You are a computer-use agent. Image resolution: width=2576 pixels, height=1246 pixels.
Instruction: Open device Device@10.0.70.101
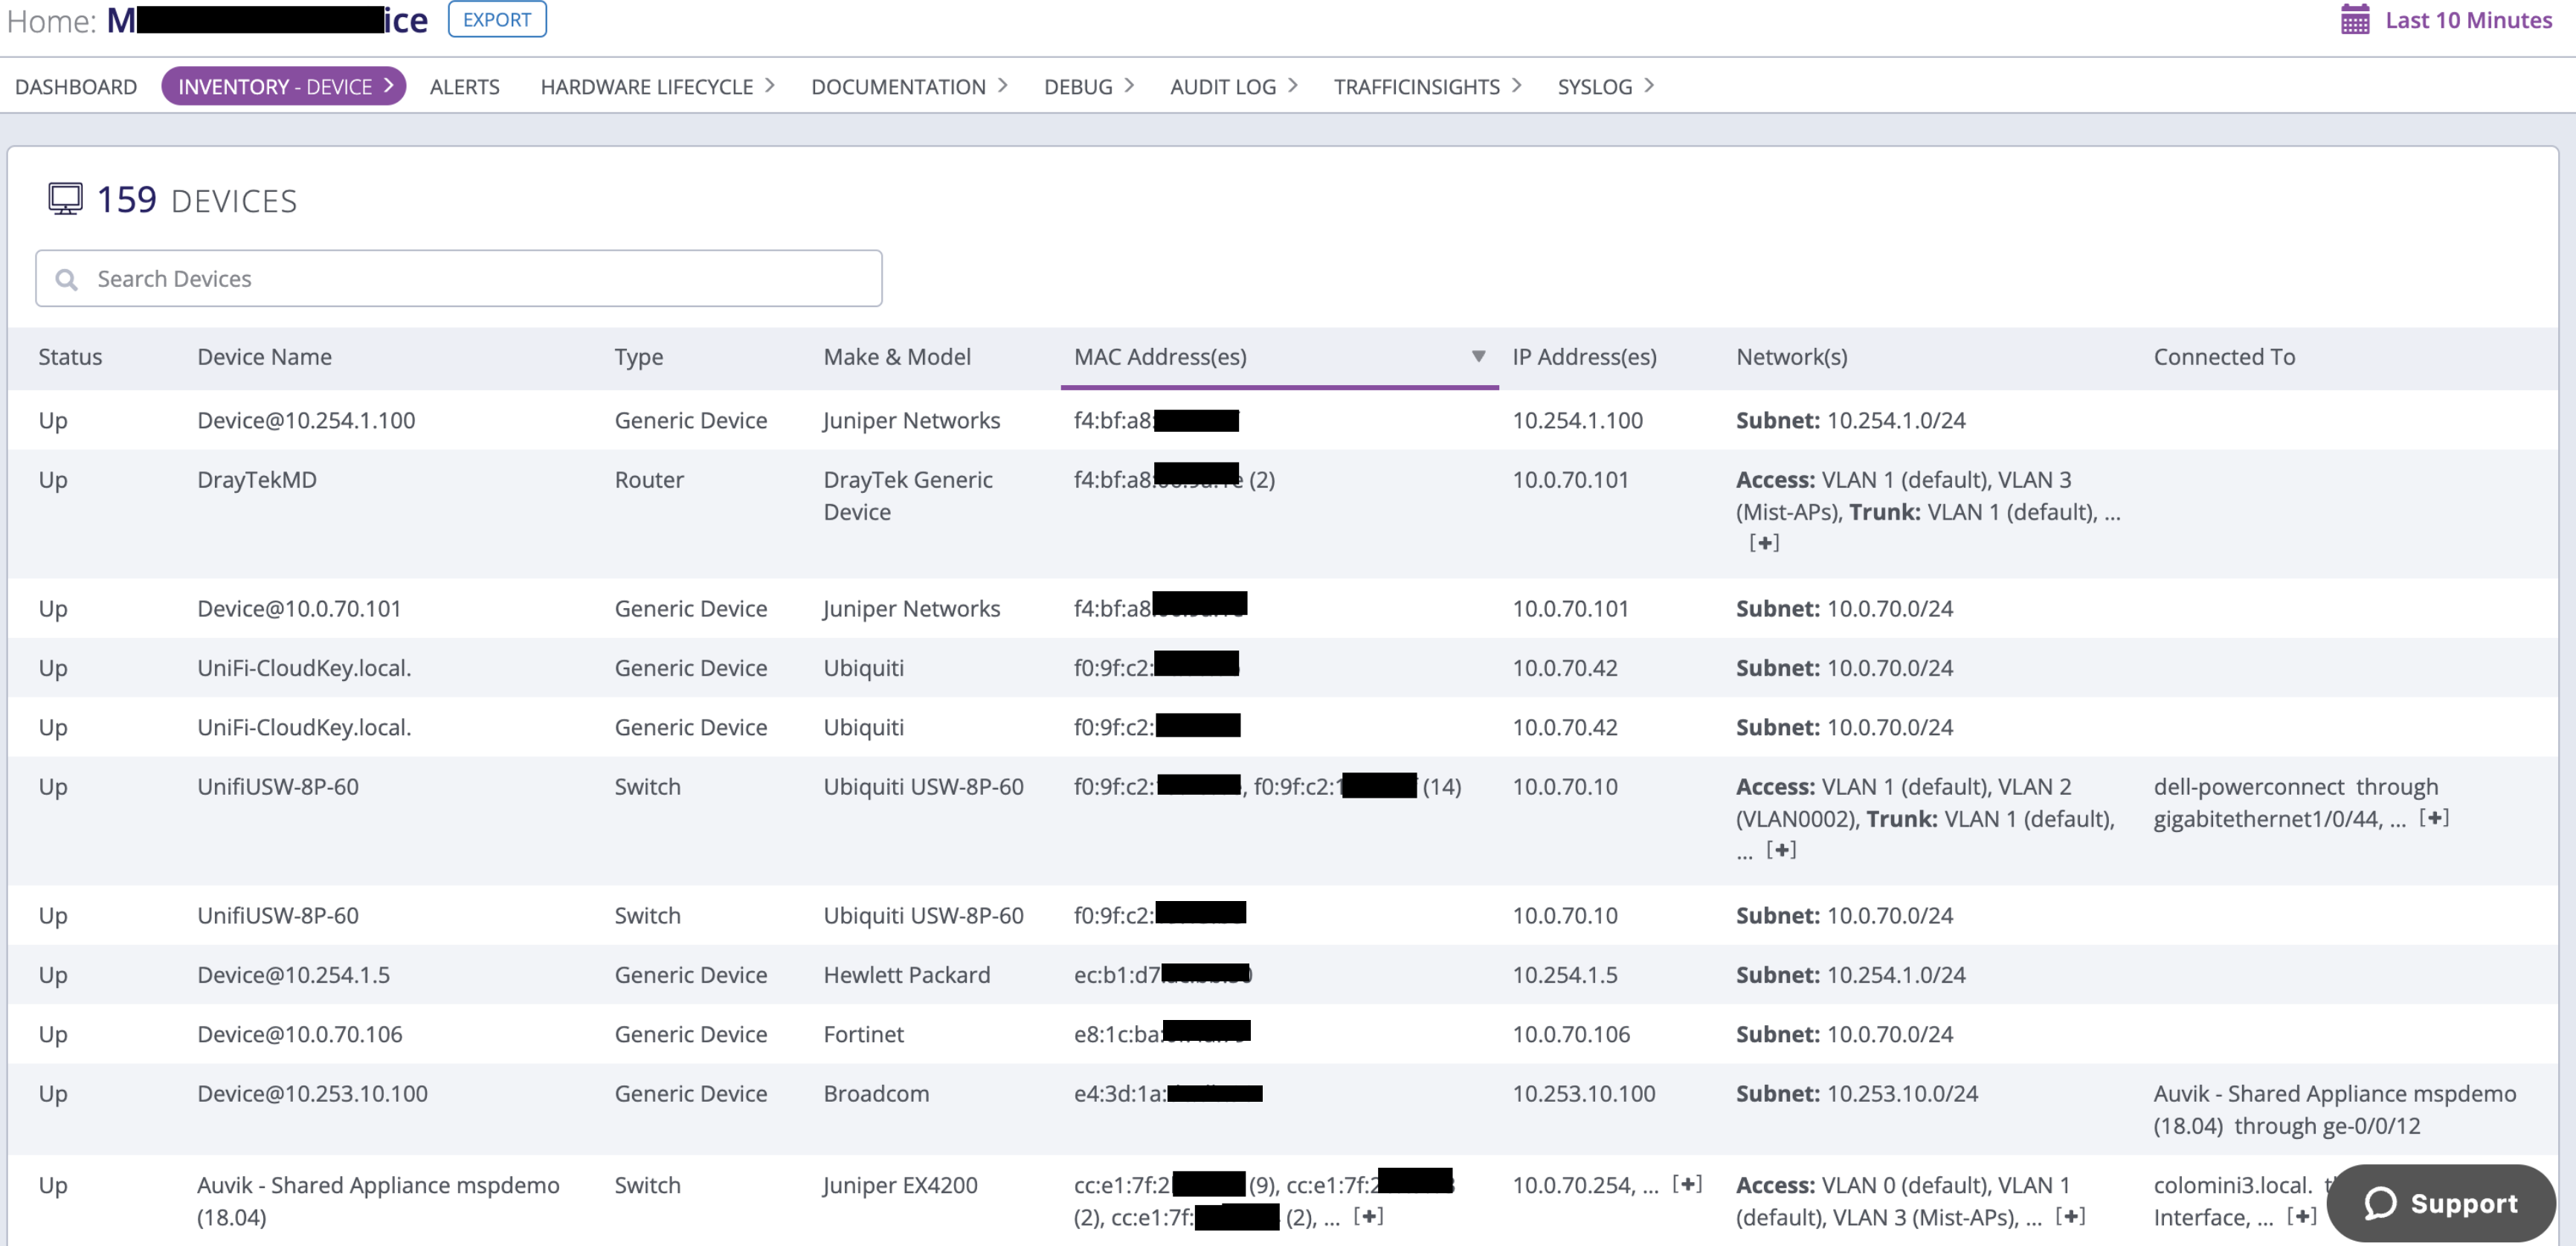click(299, 608)
